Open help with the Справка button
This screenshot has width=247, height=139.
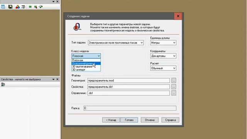click(x=170, y=120)
